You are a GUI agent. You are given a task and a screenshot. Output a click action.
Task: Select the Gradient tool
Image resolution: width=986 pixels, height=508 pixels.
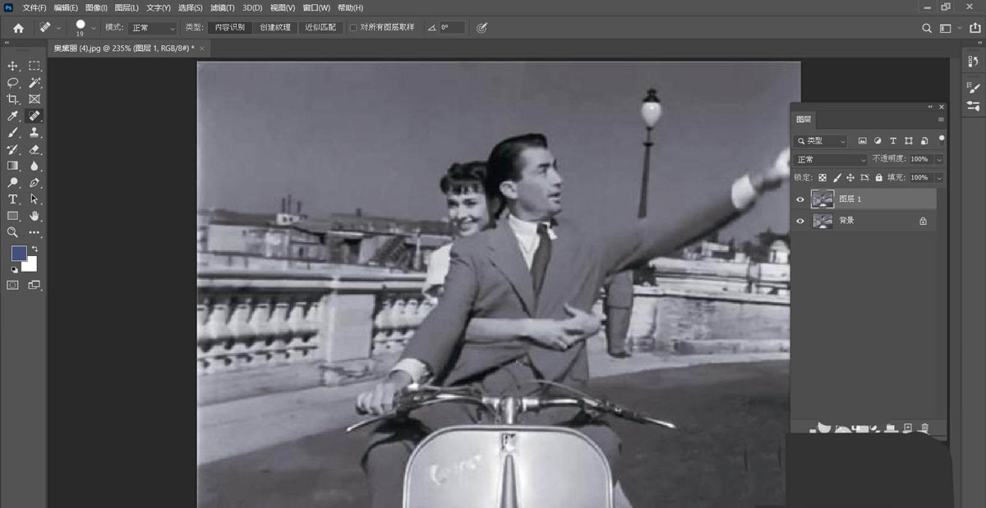[12, 166]
